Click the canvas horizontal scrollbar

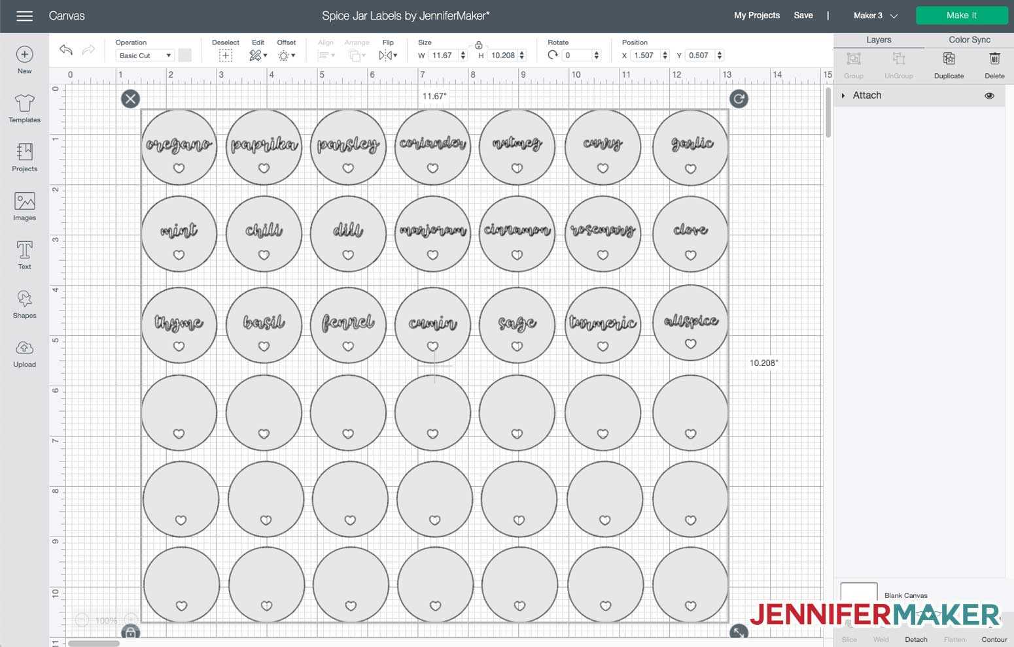(x=94, y=644)
